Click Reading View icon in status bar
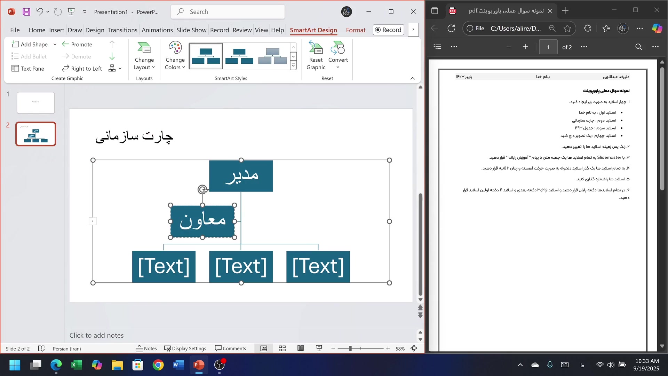The height and width of the screenshot is (376, 668). 301,348
